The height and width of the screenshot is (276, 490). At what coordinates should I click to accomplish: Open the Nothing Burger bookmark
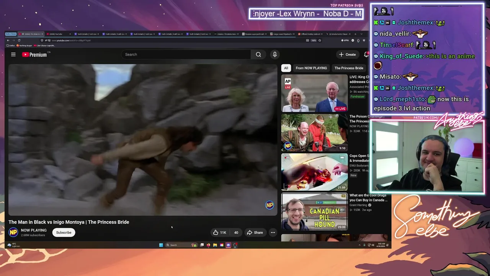[x=25, y=45]
